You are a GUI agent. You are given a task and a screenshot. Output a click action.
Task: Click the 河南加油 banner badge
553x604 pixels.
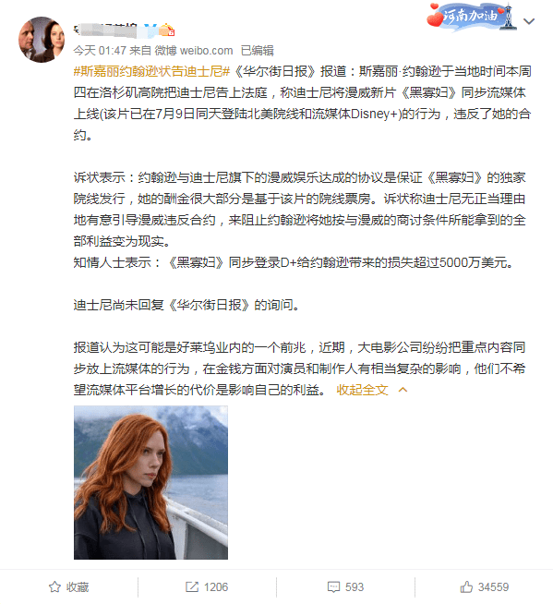click(473, 17)
